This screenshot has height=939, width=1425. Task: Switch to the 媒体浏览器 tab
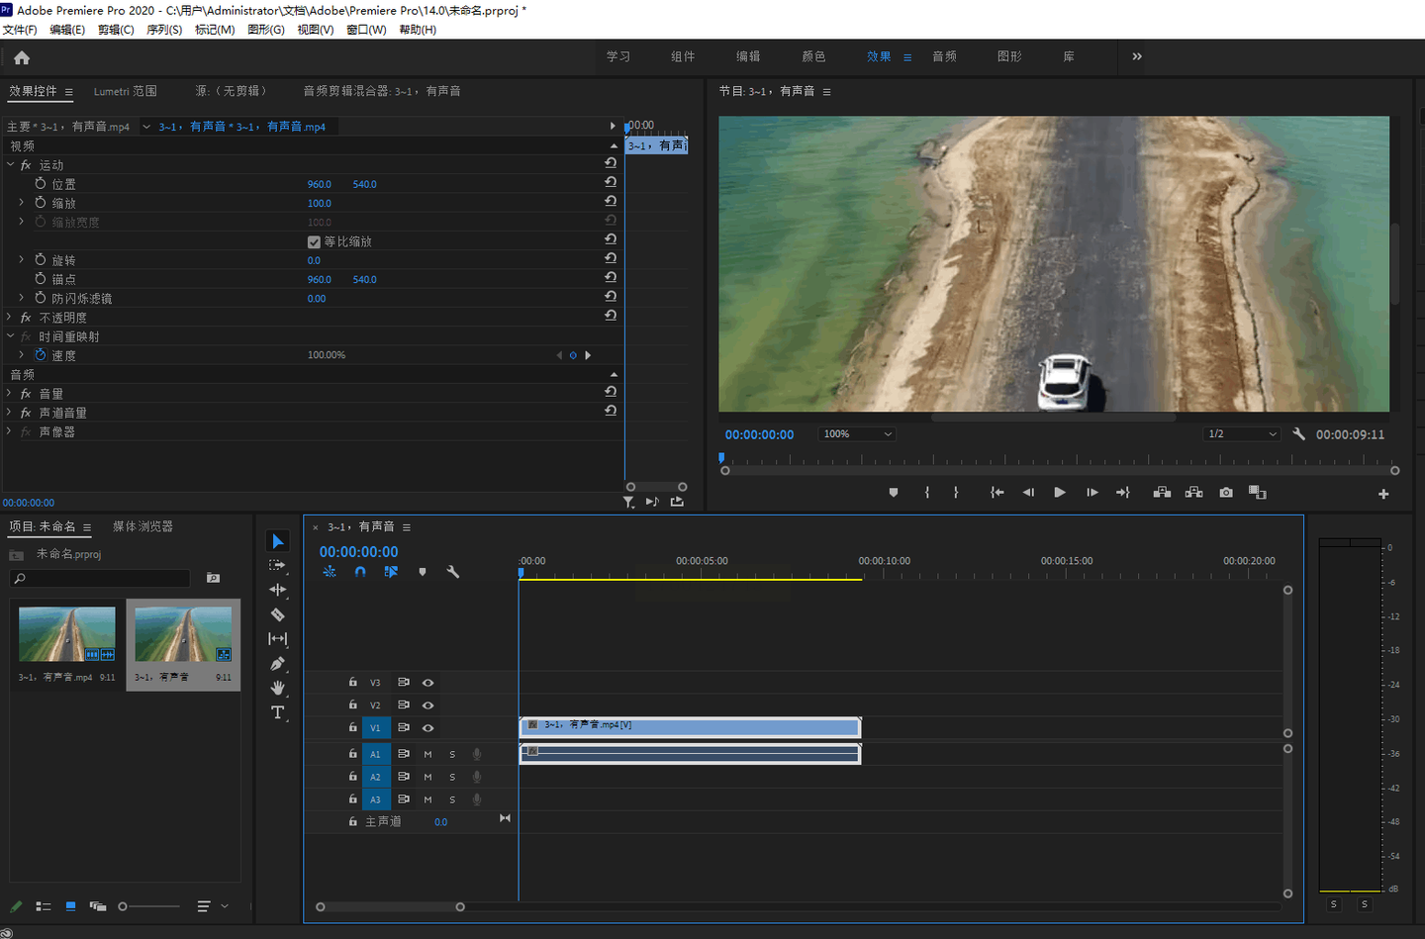tap(142, 526)
